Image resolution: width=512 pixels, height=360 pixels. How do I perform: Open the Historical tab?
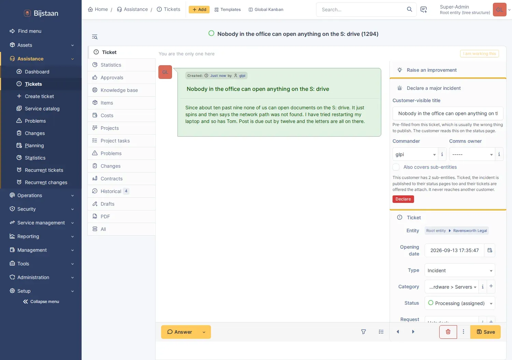(122, 191)
